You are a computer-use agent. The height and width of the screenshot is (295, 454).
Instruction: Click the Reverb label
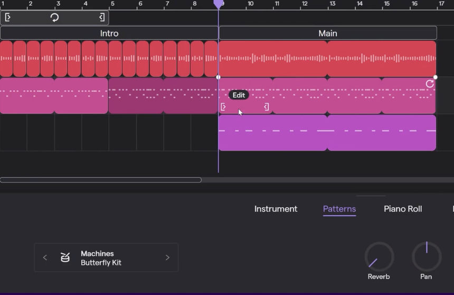coord(379,276)
